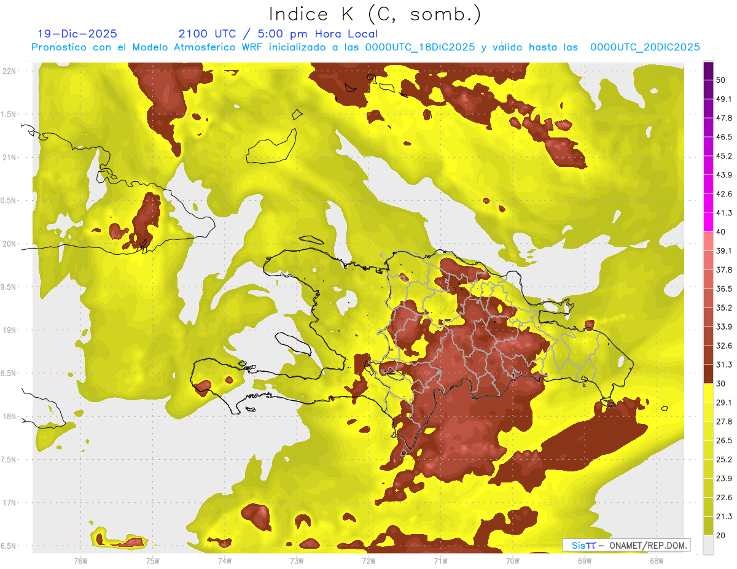Click the colorbar value "36.5"

coord(723,288)
